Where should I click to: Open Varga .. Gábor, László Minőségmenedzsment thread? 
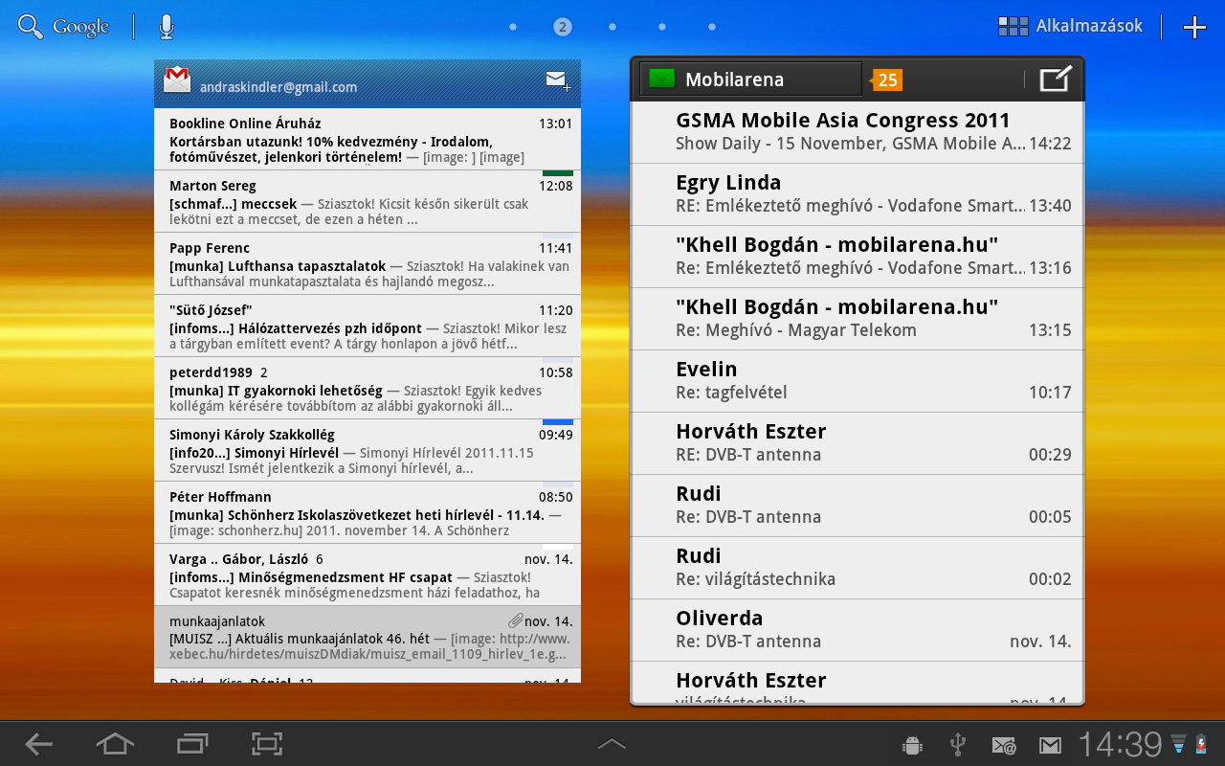(x=367, y=574)
